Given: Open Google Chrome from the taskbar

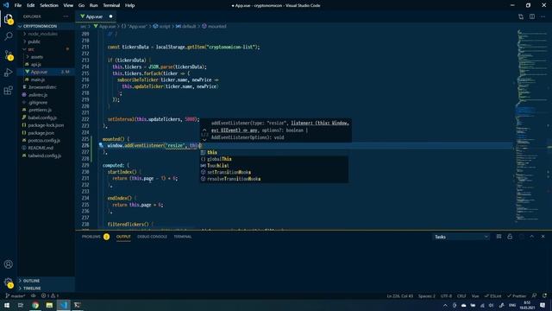Looking at the screenshot, I should click(35, 305).
